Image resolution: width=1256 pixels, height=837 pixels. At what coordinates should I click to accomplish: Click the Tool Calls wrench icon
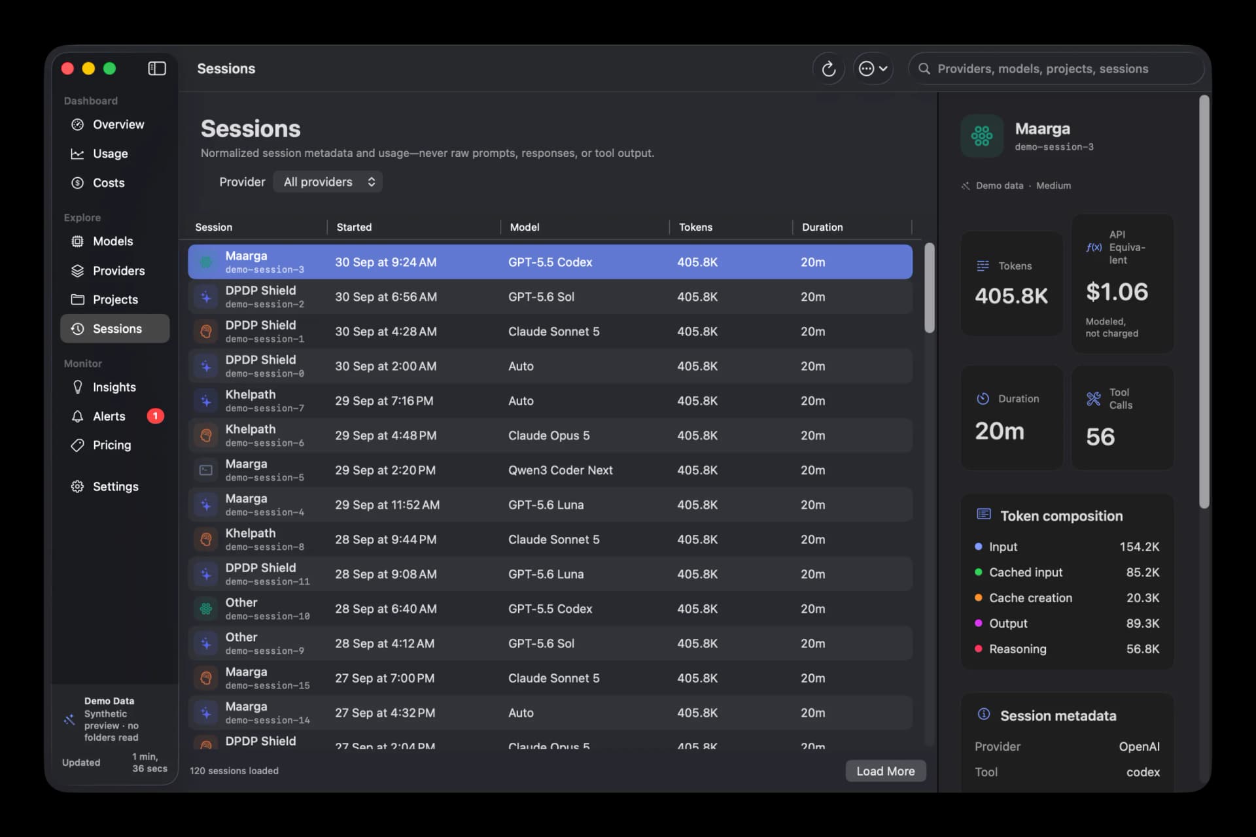point(1093,399)
